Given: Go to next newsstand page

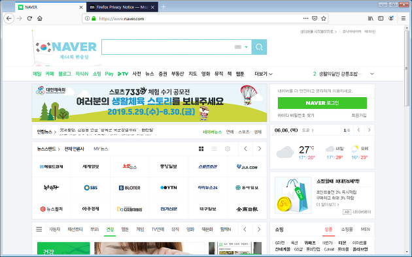Looking at the screenshot, I should 260,149.
